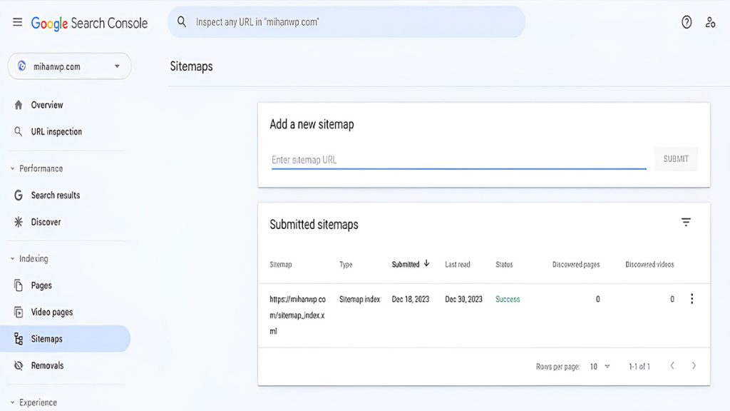
Task: Navigate to Video pages in sidebar
Action: pos(51,312)
